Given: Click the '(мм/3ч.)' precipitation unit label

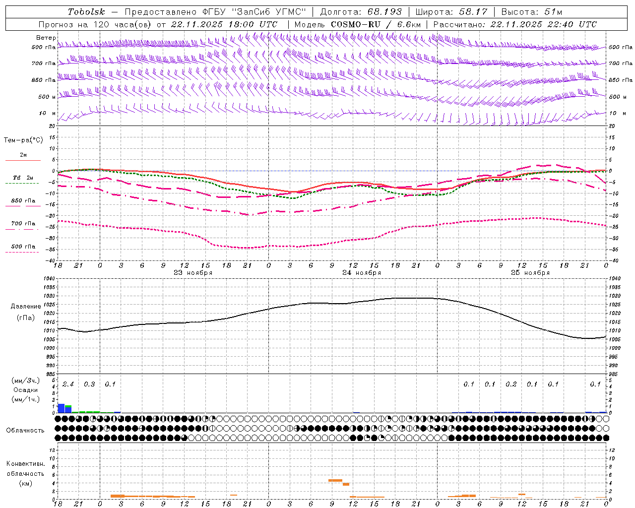Looking at the screenshot, I should 26,381.
